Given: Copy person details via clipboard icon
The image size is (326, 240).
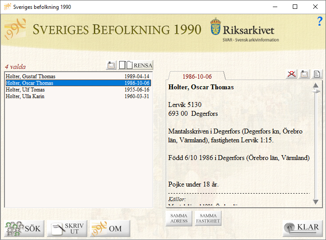Looking at the screenshot, I should 304,74.
